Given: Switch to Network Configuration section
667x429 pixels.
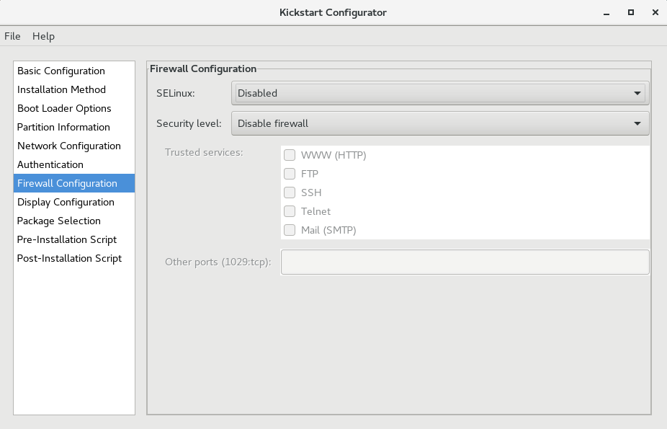Looking at the screenshot, I should [69, 146].
